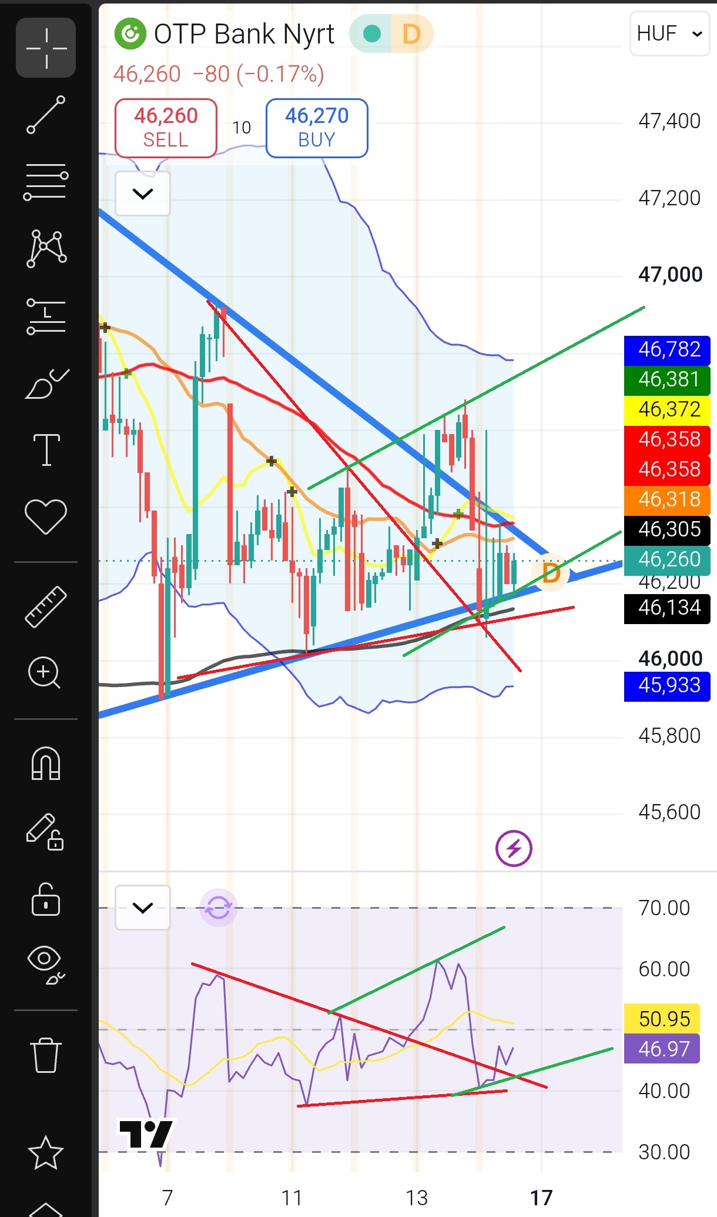Click the 47,000 price axis level
Screen dimensions: 717x1217
click(670, 275)
